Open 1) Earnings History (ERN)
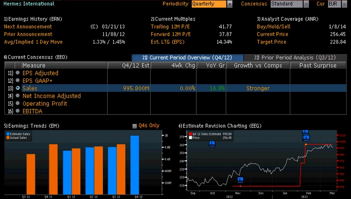351x199 pixels. click(33, 19)
